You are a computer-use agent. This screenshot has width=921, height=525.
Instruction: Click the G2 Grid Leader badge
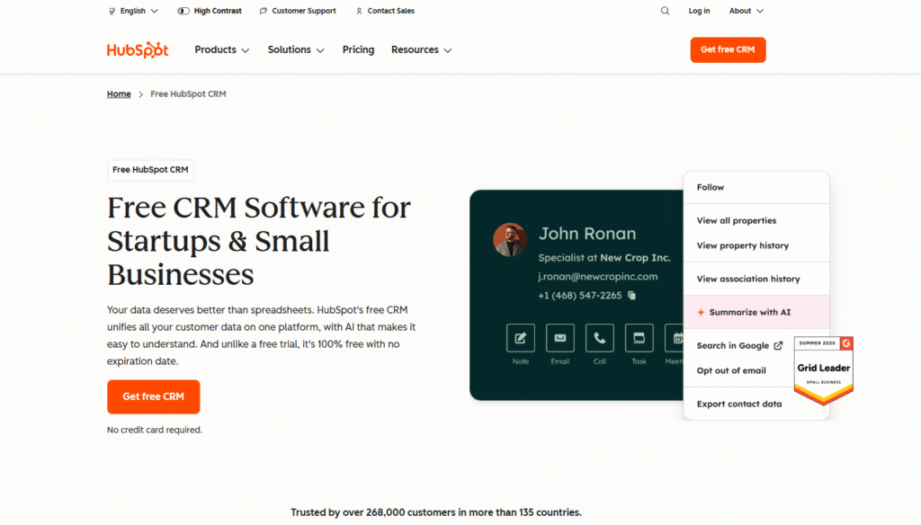823,369
